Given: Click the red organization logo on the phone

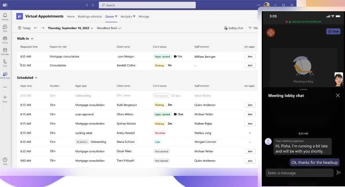Looking at the screenshot, I should coord(271,33).
